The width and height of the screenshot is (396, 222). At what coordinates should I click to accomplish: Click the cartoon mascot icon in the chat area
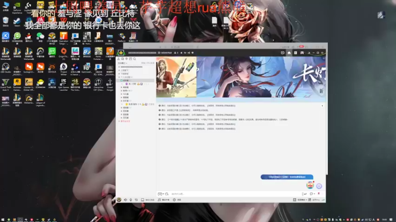click(310, 185)
